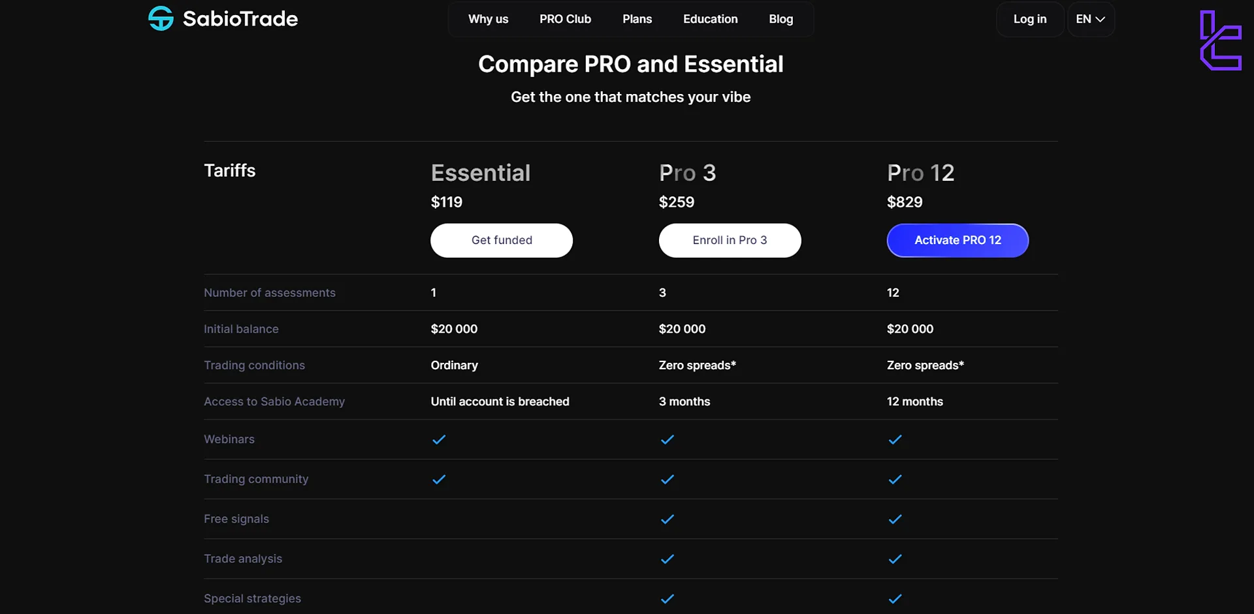This screenshot has height=614, width=1254.
Task: Select PRO Club in the navigation
Action: click(x=565, y=19)
